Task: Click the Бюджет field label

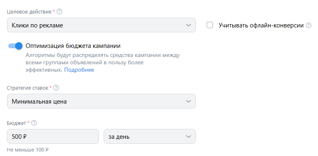Action: [16, 123]
